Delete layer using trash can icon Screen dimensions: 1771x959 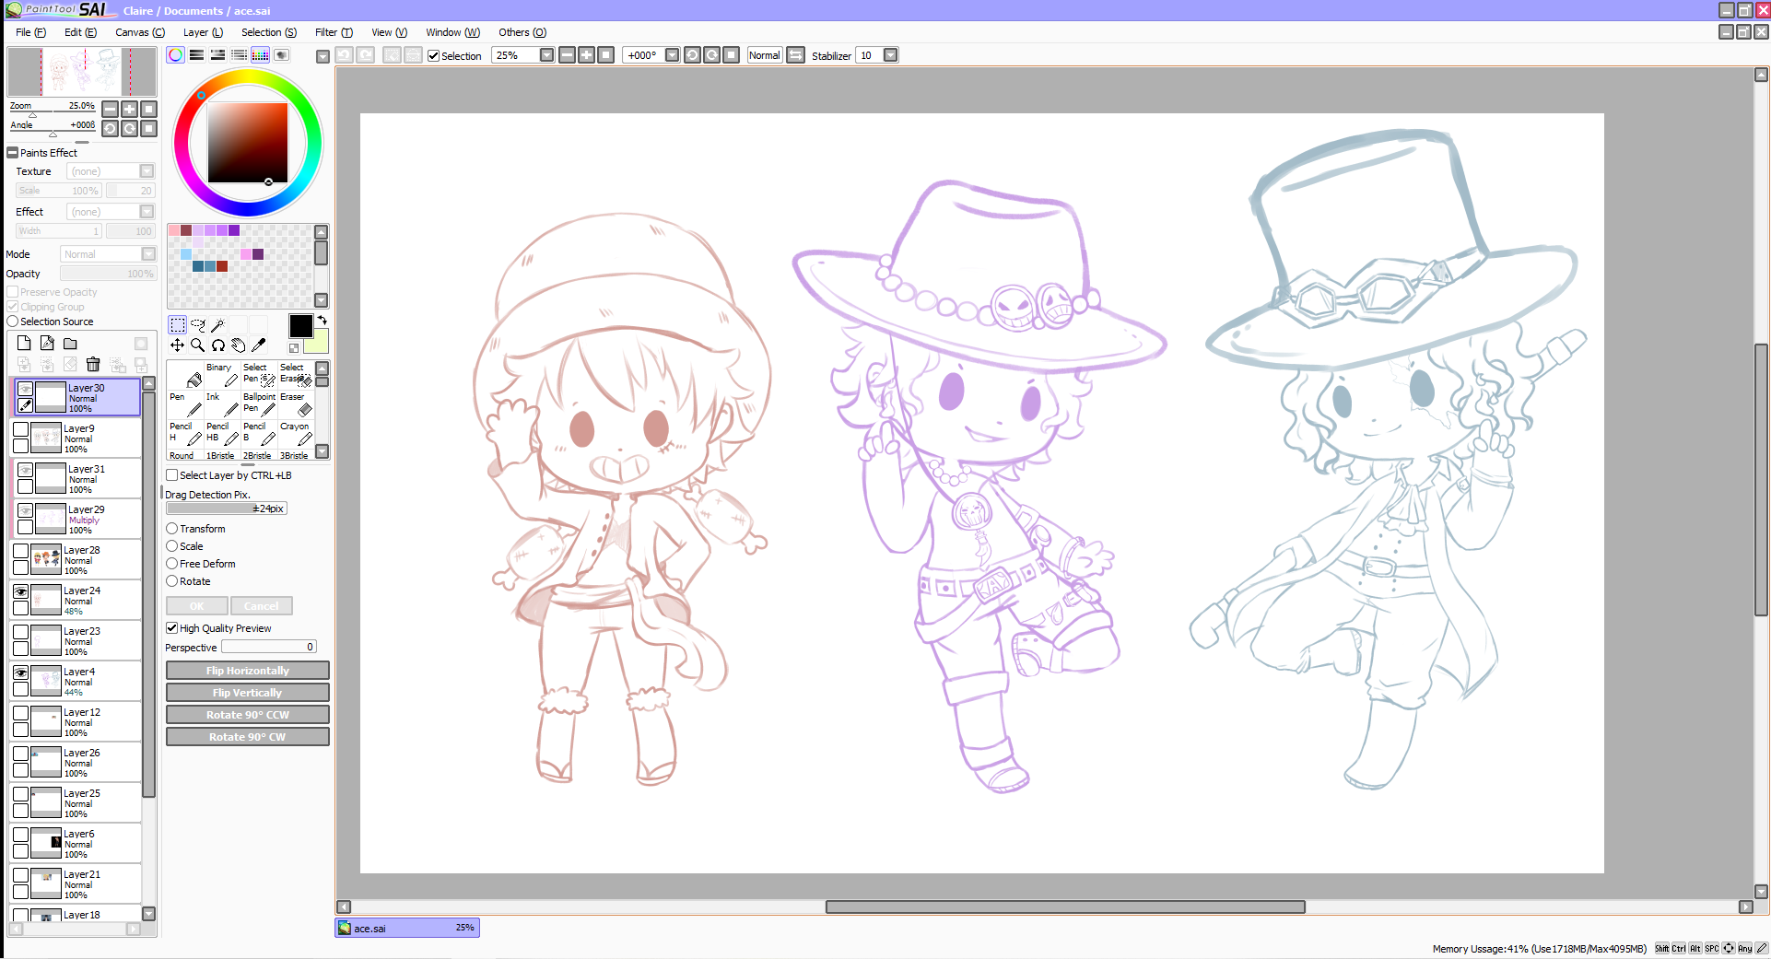coord(93,364)
